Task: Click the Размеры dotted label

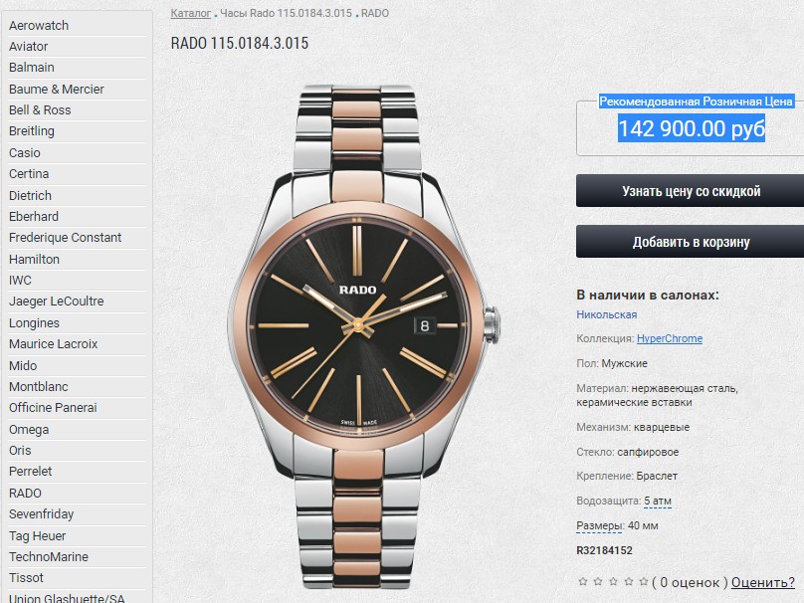Action: click(x=599, y=526)
